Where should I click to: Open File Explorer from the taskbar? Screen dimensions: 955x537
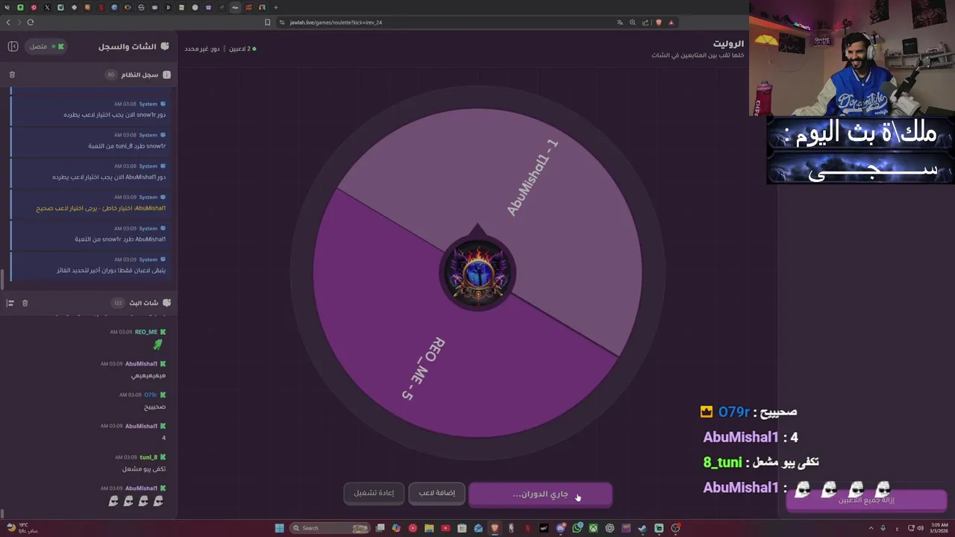428,528
